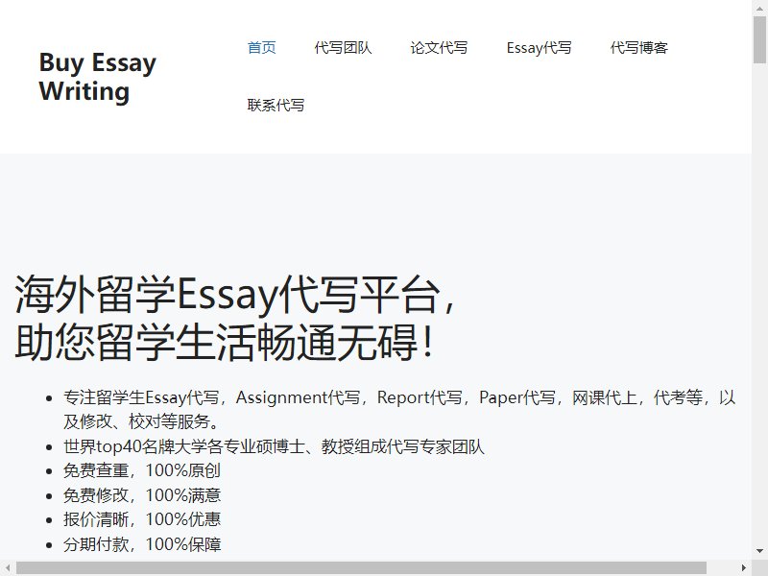Go to the 首页 menu item
768x576 pixels.
pos(261,47)
